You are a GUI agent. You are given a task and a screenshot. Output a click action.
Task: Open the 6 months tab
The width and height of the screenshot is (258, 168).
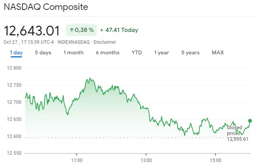click(x=108, y=52)
